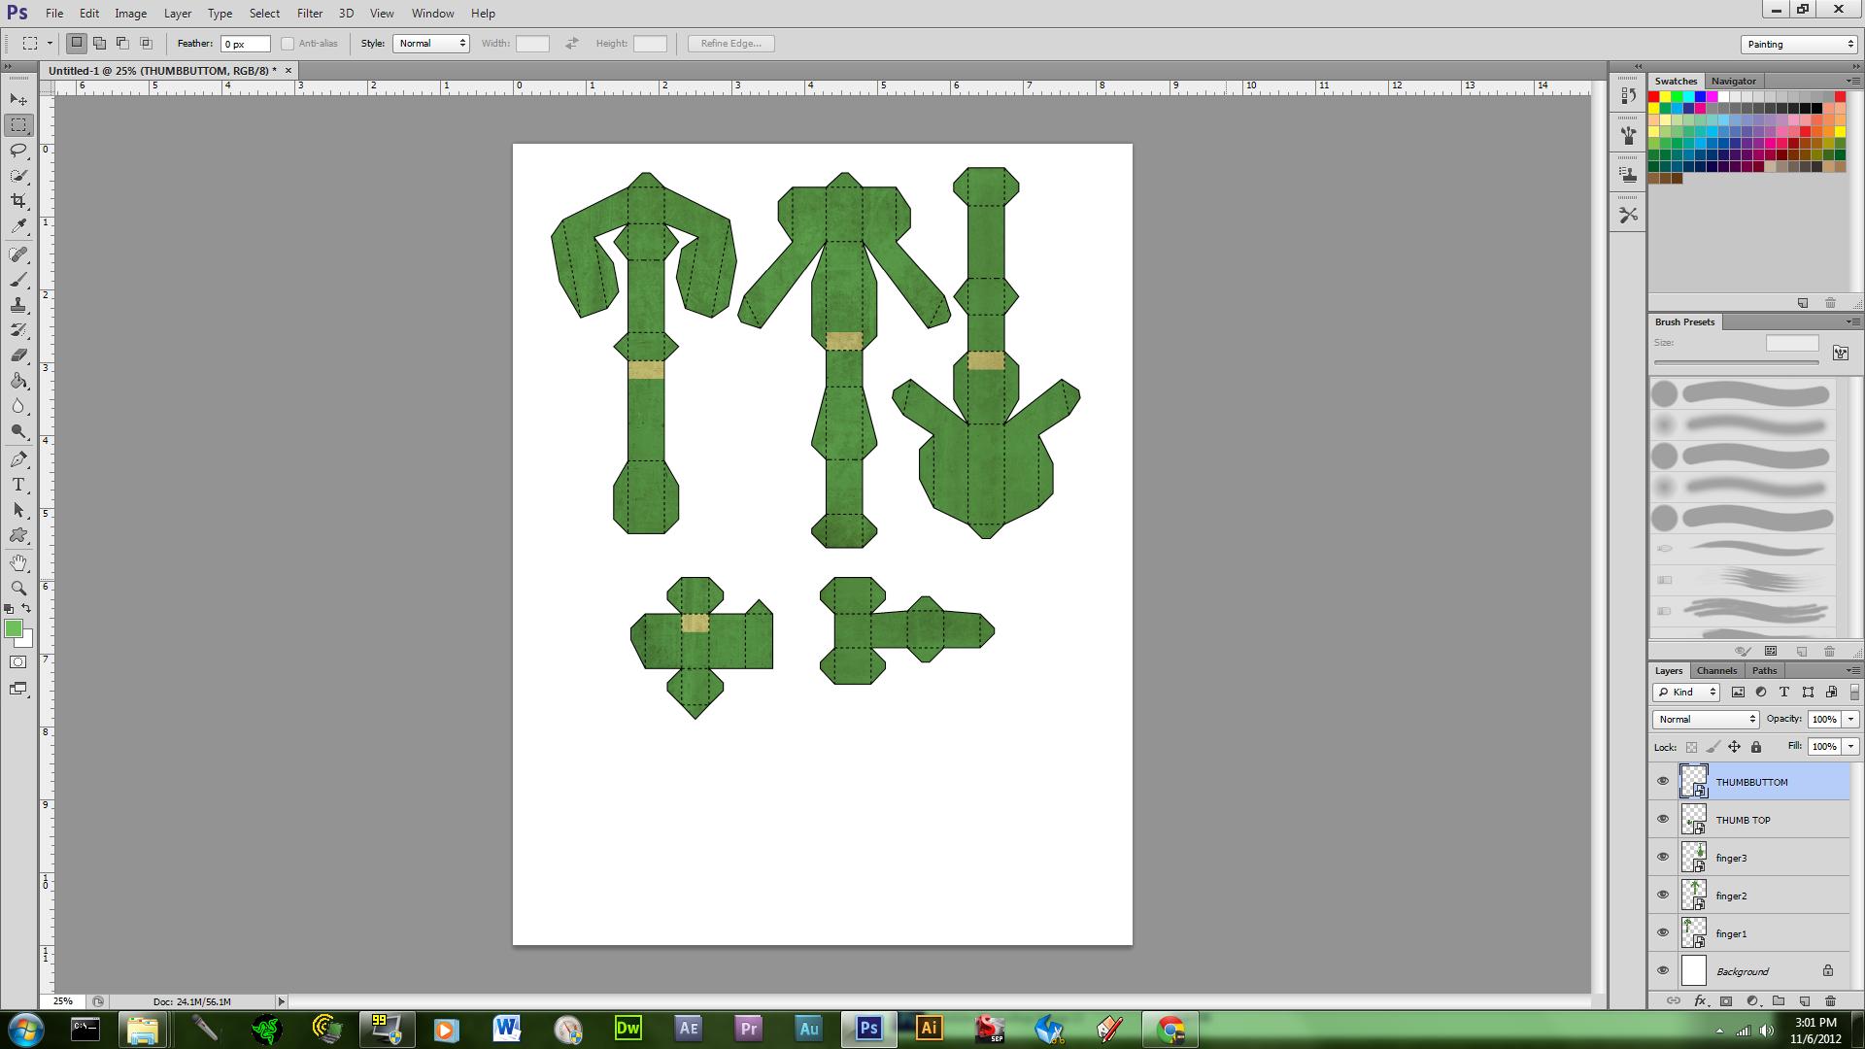1865x1049 pixels.
Task: Select the Pen tool
Action: click(18, 459)
